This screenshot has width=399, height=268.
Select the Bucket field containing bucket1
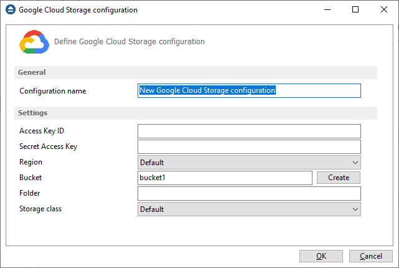pyautogui.click(x=225, y=178)
